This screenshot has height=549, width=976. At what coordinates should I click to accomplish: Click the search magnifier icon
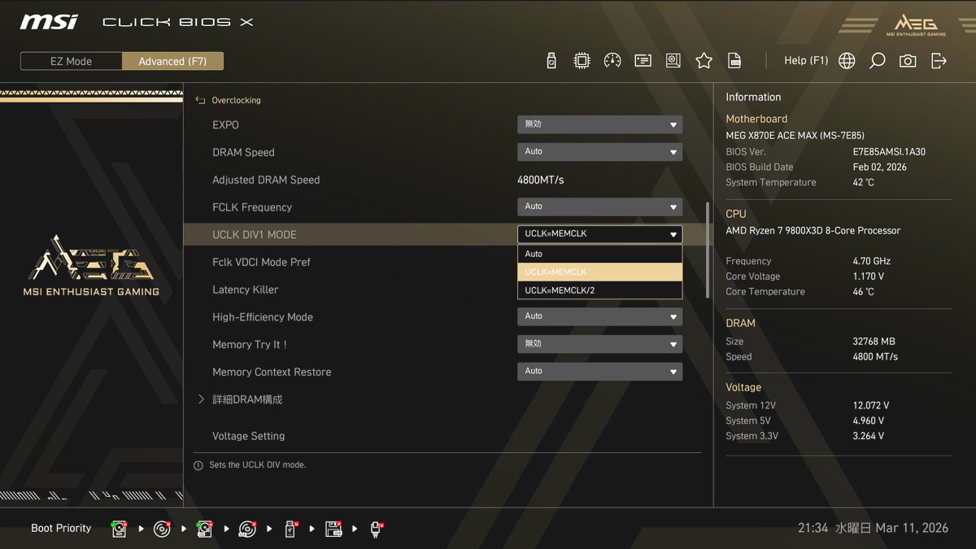pyautogui.click(x=877, y=61)
